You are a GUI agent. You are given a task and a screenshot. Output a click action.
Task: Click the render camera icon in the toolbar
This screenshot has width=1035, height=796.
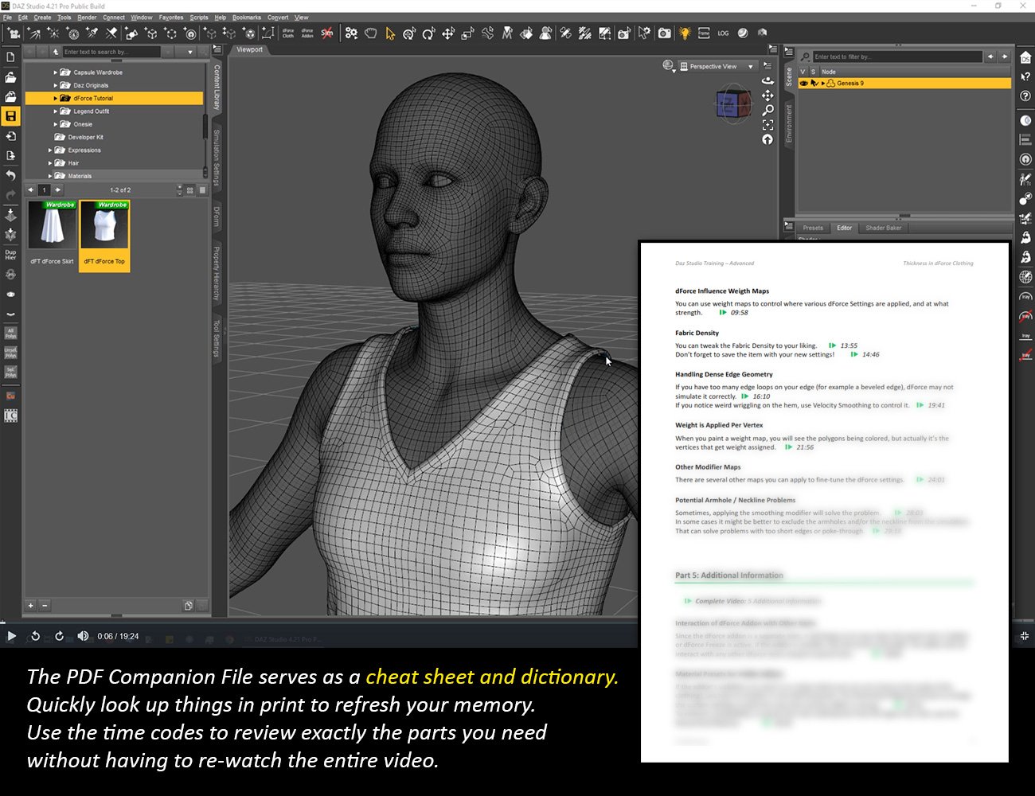(x=665, y=33)
